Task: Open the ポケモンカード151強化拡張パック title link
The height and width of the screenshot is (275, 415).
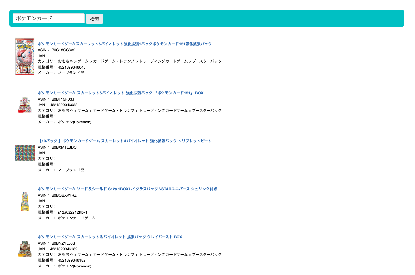Action: 125,44
